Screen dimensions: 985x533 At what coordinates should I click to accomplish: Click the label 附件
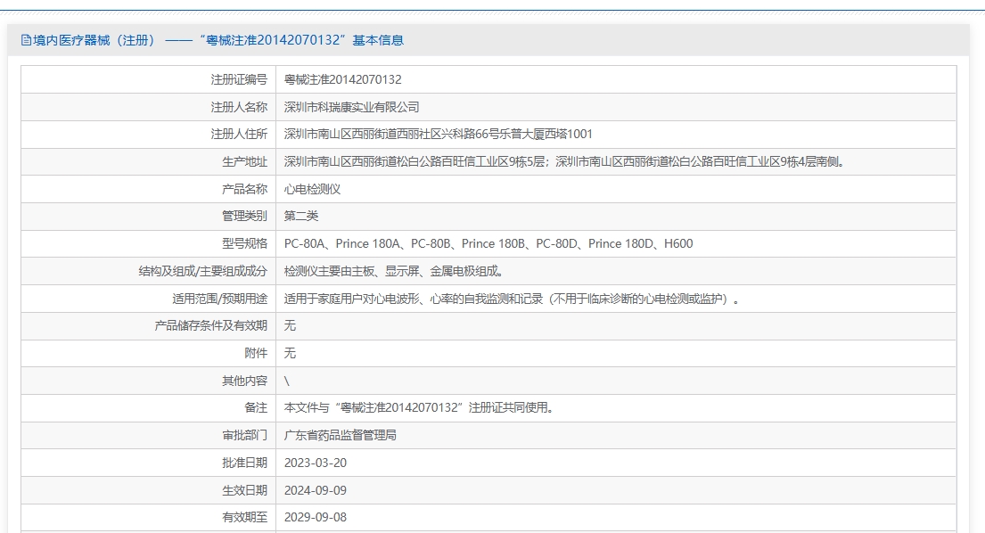[x=256, y=354]
